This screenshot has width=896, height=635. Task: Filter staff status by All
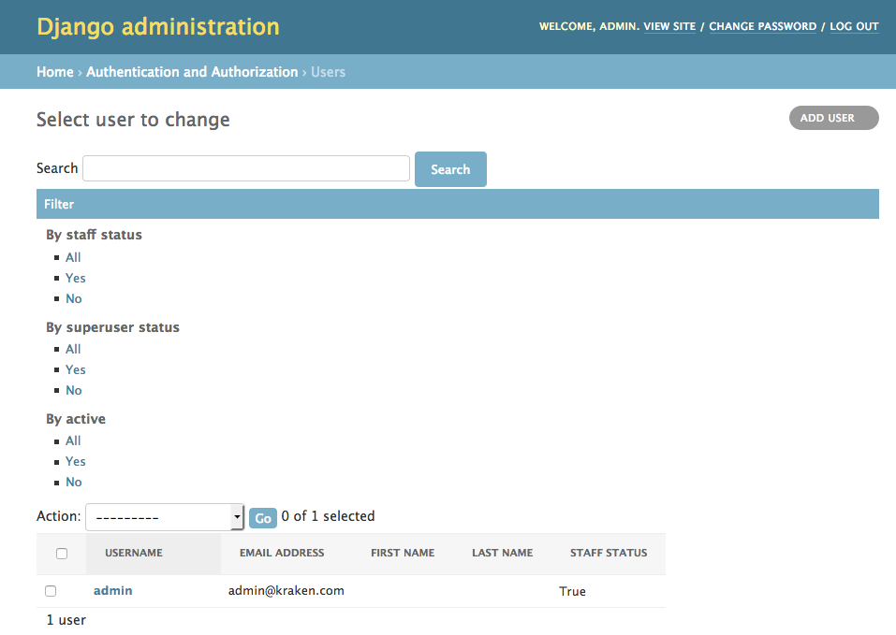tap(73, 257)
